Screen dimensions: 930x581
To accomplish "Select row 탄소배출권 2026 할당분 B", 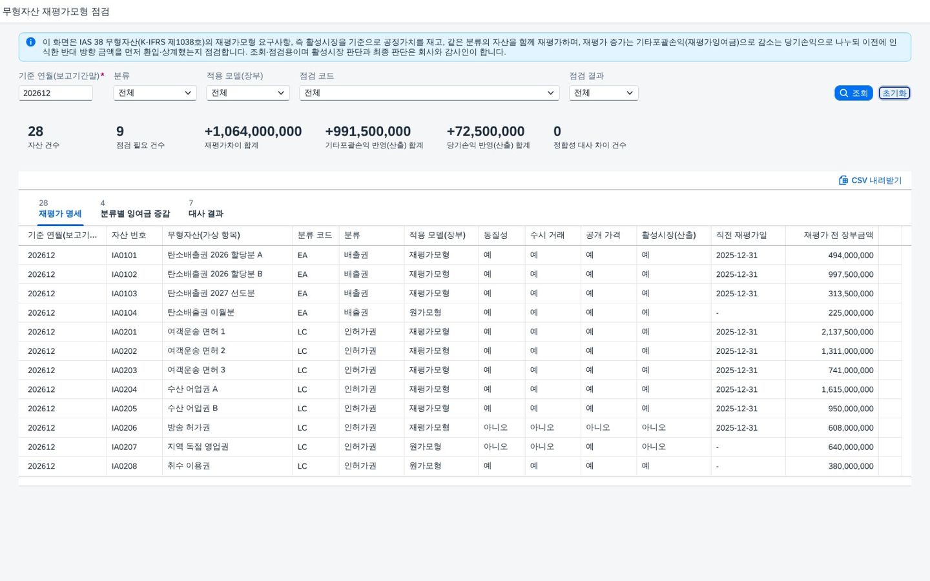I will coord(460,274).
